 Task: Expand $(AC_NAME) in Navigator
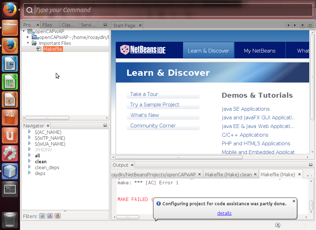click(29, 131)
